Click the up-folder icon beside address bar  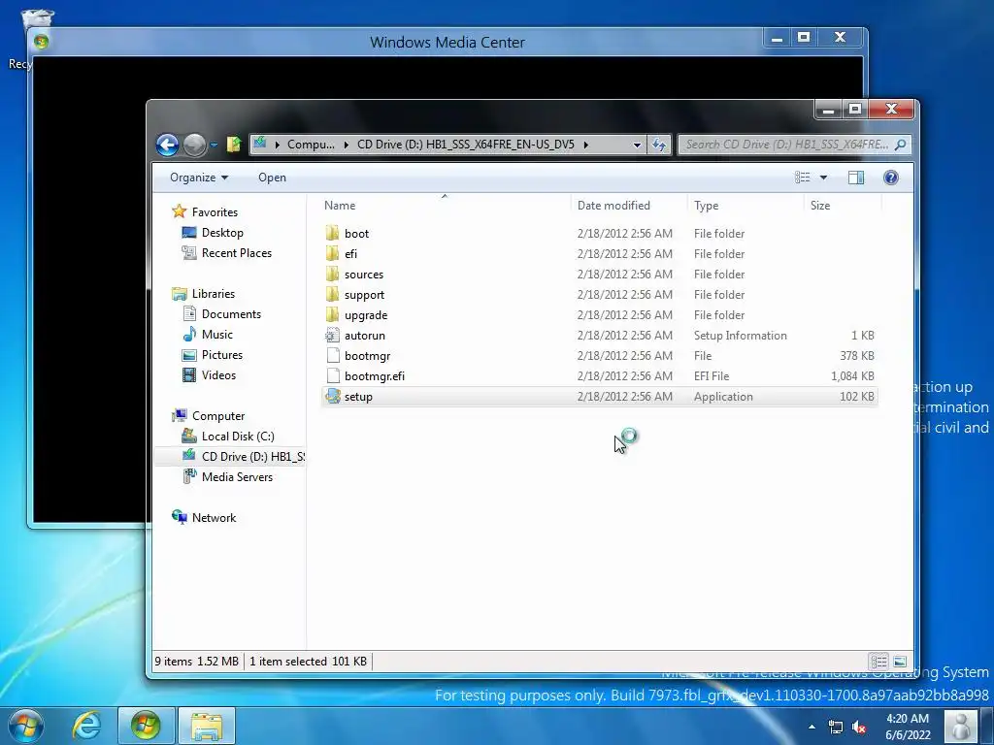point(234,145)
